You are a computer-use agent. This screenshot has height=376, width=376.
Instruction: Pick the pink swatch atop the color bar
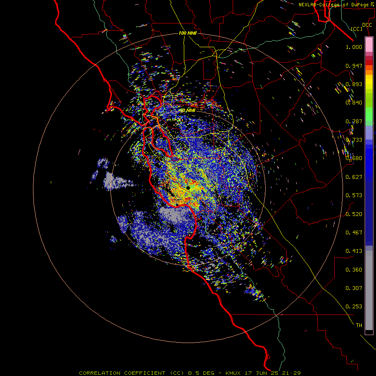point(369,44)
